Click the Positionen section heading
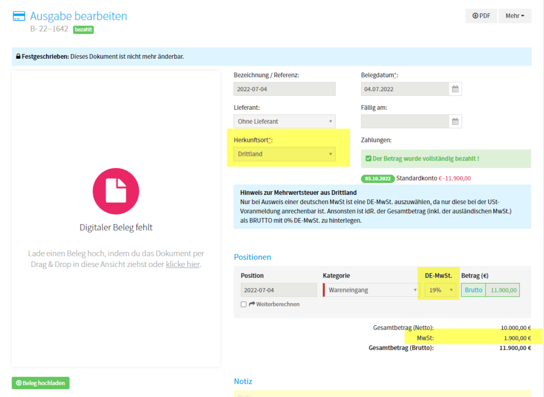Screen dimensions: 544x397 pos(252,257)
